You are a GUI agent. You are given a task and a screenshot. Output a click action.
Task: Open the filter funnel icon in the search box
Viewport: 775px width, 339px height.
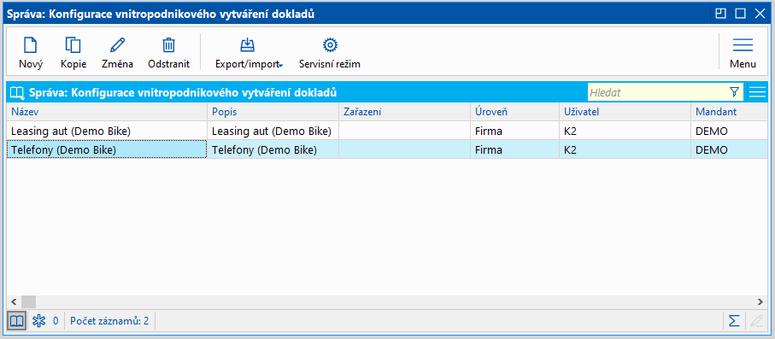pos(734,92)
